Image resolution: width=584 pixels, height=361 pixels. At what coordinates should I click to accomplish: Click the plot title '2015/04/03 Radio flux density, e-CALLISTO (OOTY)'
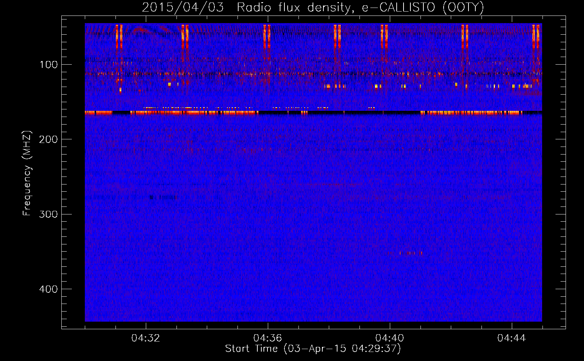(x=313, y=7)
